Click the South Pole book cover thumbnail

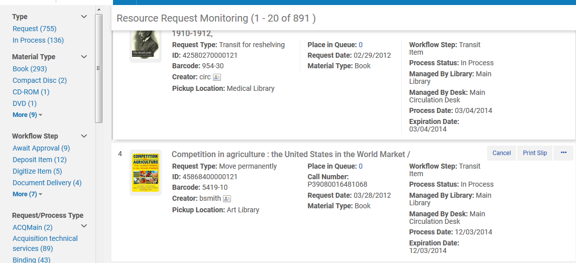[146, 44]
